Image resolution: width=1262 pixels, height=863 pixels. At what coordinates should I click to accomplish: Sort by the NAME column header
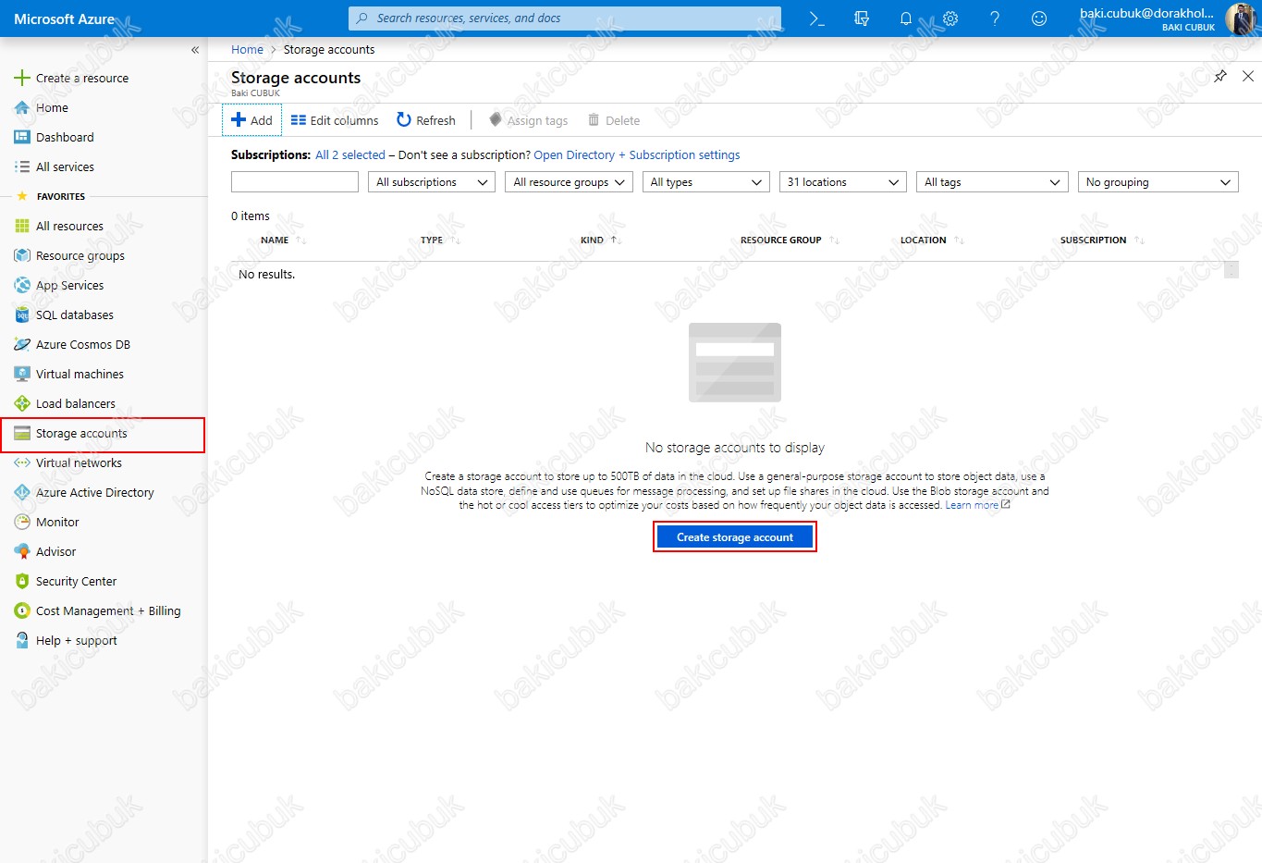point(275,240)
